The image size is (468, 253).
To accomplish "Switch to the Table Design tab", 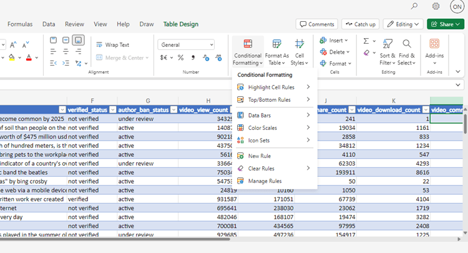I will (180, 24).
